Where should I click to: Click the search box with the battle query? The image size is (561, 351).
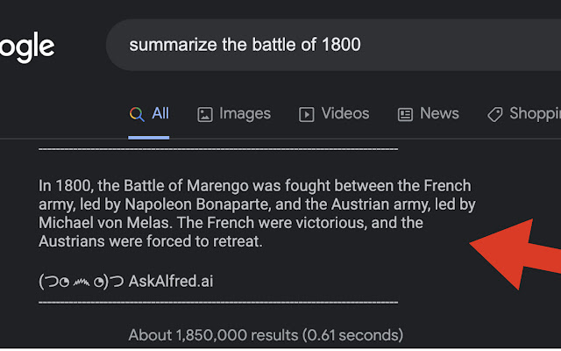tap(333, 44)
